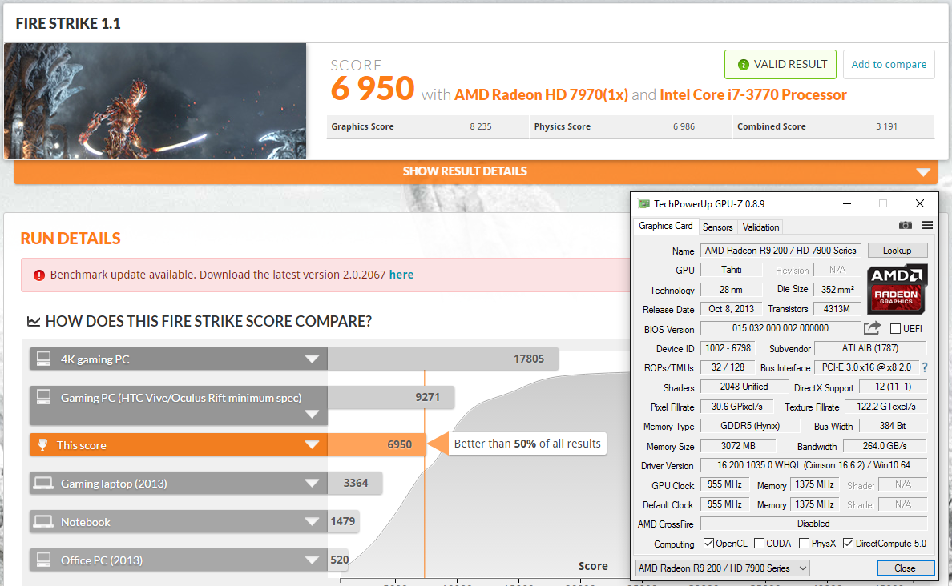Click the Bandwidth value 264.0 GB/s

[x=885, y=446]
